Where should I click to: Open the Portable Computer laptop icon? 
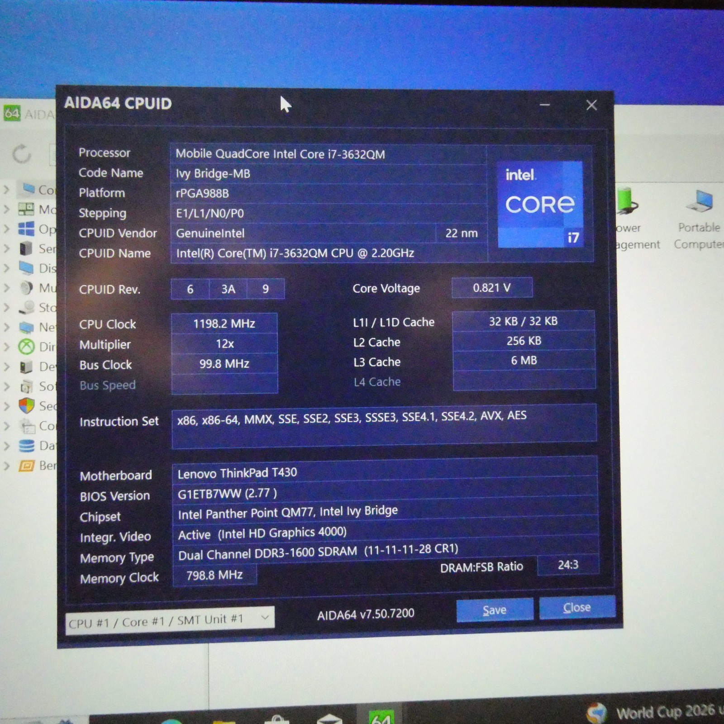[700, 201]
